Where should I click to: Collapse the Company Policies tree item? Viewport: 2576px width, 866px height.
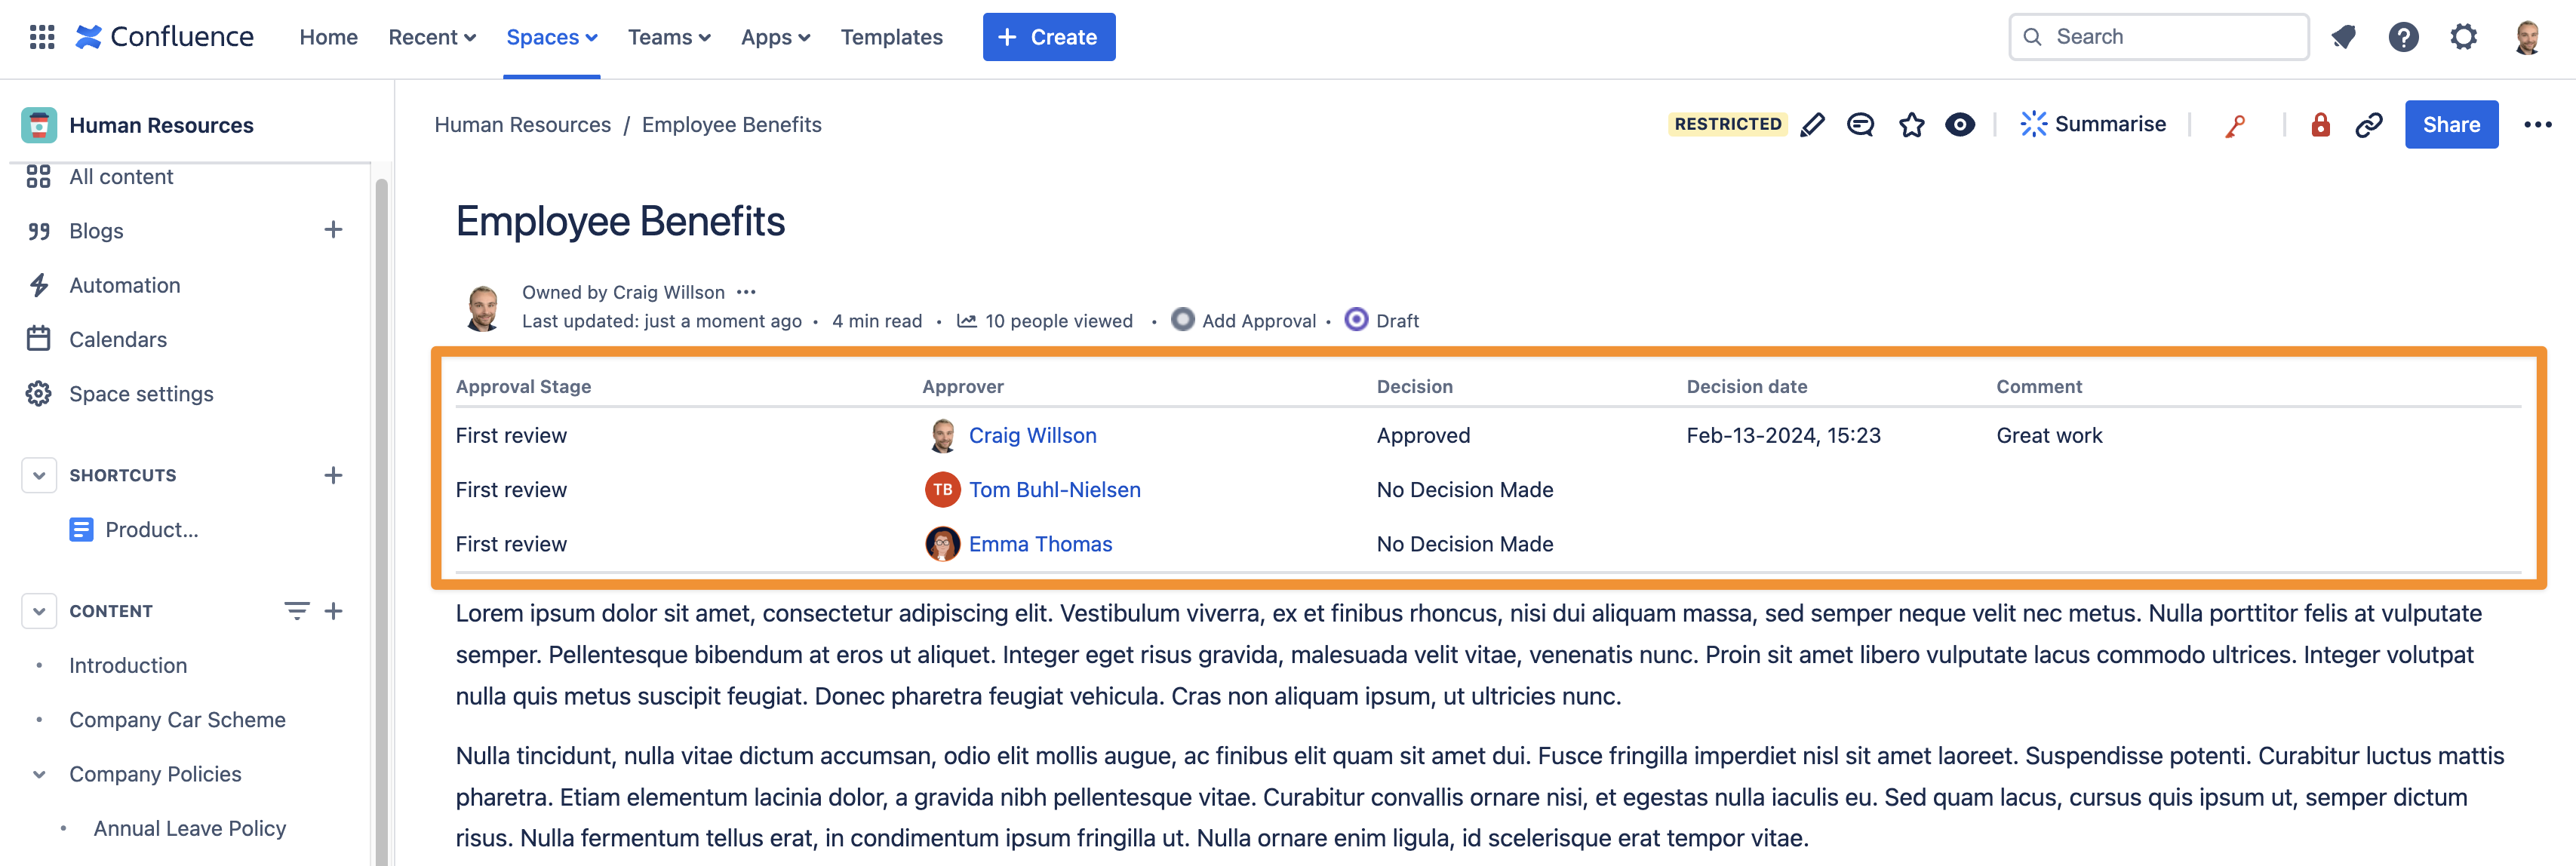pos(38,773)
